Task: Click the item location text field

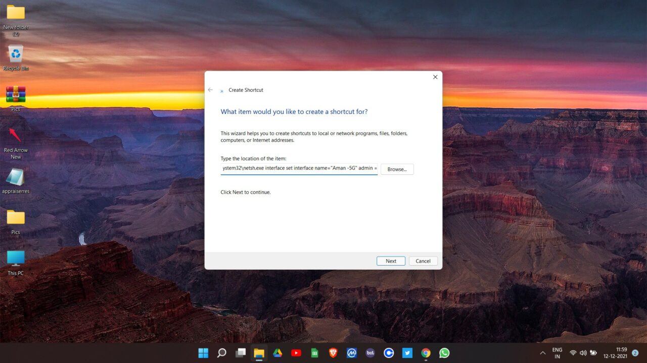Action: (299, 169)
